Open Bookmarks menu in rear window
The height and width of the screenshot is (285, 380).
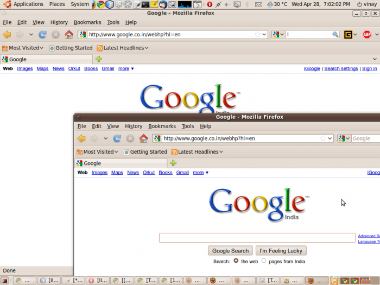click(87, 22)
